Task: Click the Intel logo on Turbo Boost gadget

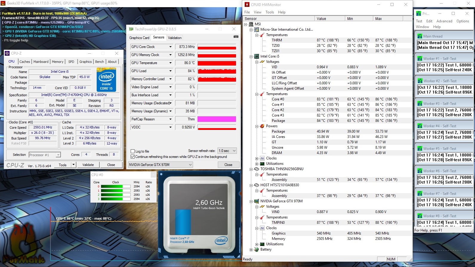Action: pyautogui.click(x=221, y=240)
